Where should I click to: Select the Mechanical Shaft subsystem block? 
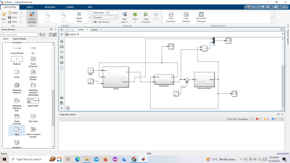pyautogui.click(x=204, y=80)
